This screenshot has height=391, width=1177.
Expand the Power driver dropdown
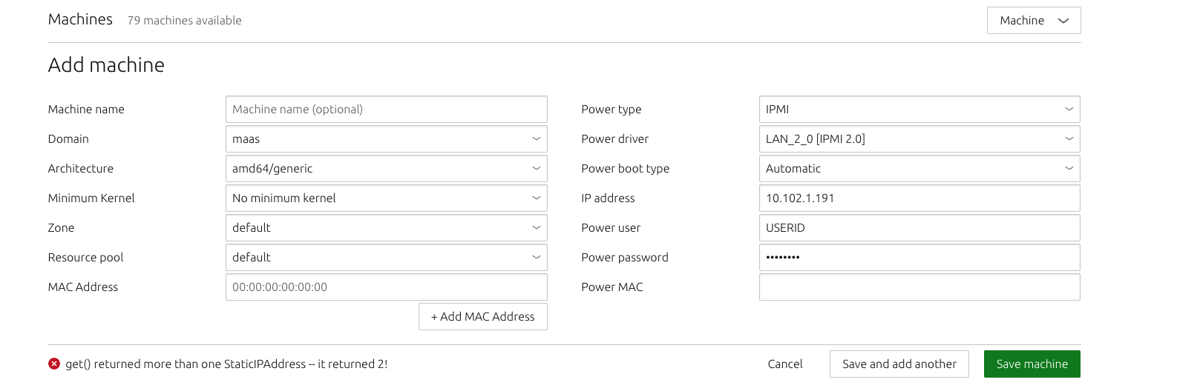coord(919,139)
